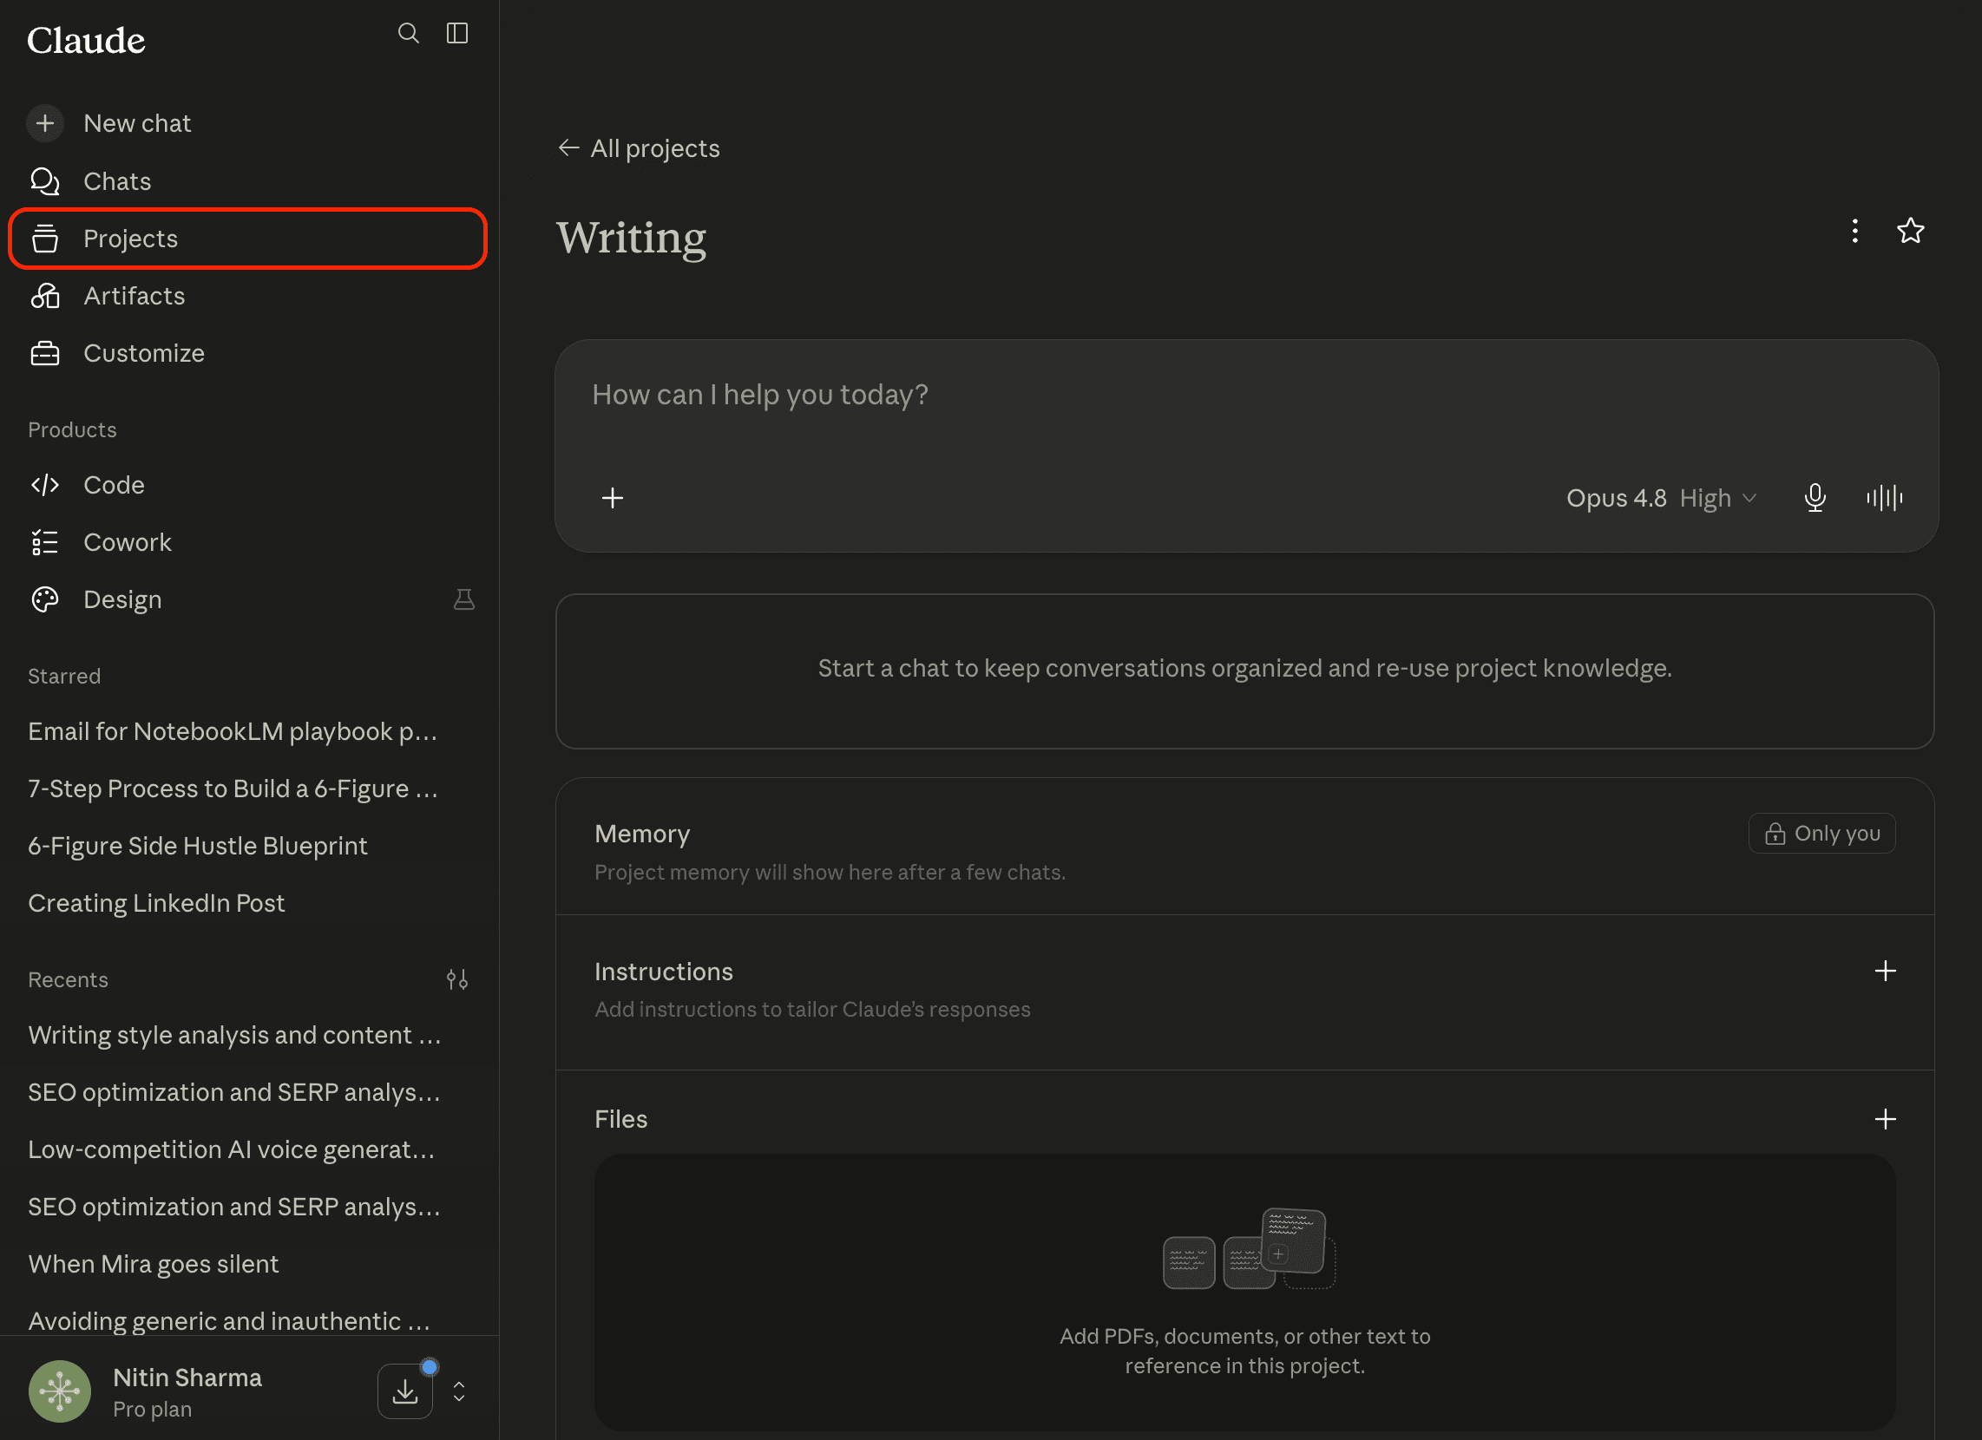Click the Code brackets icon
1982x1440 pixels.
coord(44,485)
